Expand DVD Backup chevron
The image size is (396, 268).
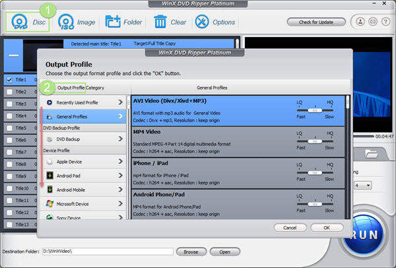click(121, 139)
